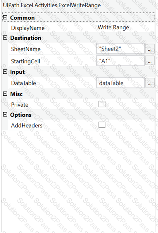Select the Private property label
This screenshot has width=158, height=233.
coord(20,105)
